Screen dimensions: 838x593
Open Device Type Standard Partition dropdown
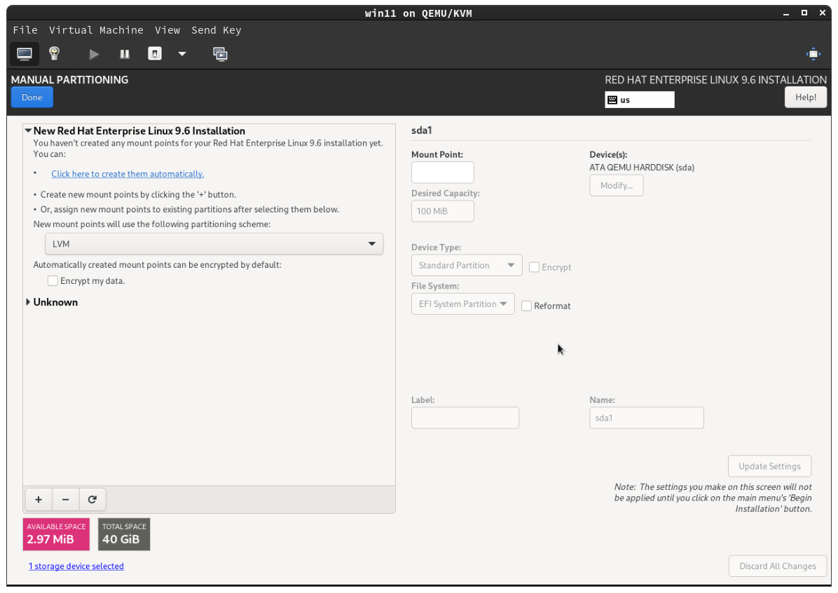467,265
